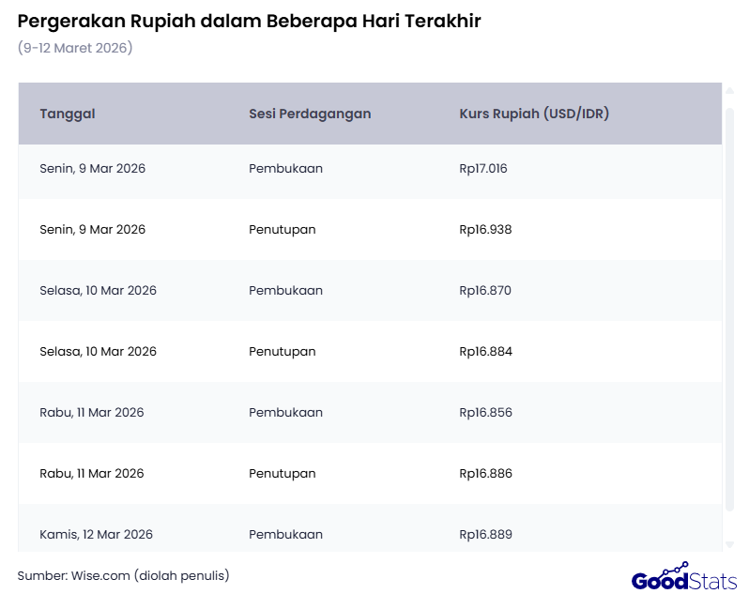
Task: Click the Sumber: Wise.com source text
Action: tap(123, 575)
